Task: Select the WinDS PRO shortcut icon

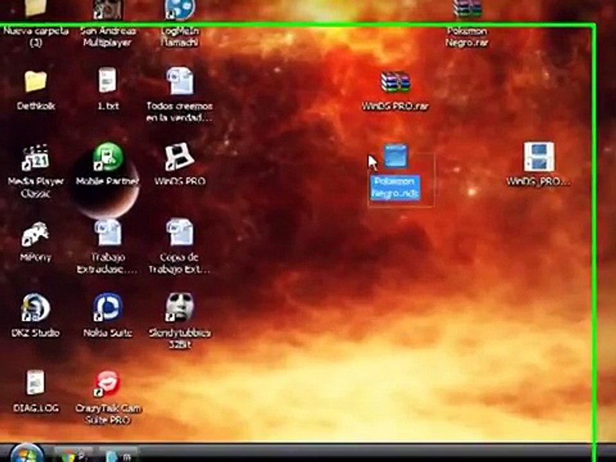Action: pyautogui.click(x=179, y=157)
